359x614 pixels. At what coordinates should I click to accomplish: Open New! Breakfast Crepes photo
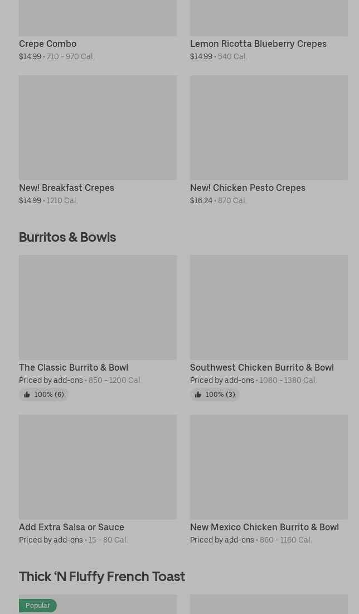(98, 128)
